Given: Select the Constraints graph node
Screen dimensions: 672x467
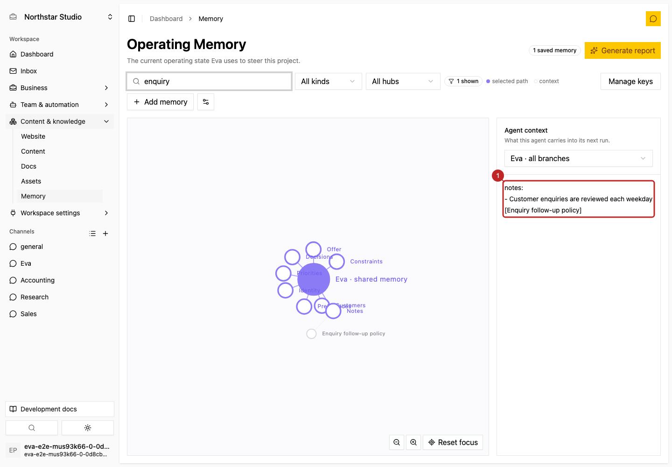Looking at the screenshot, I should coord(336,262).
